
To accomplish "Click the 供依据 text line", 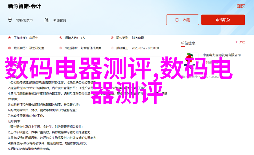I will pyautogui.click(x=13, y=99).
